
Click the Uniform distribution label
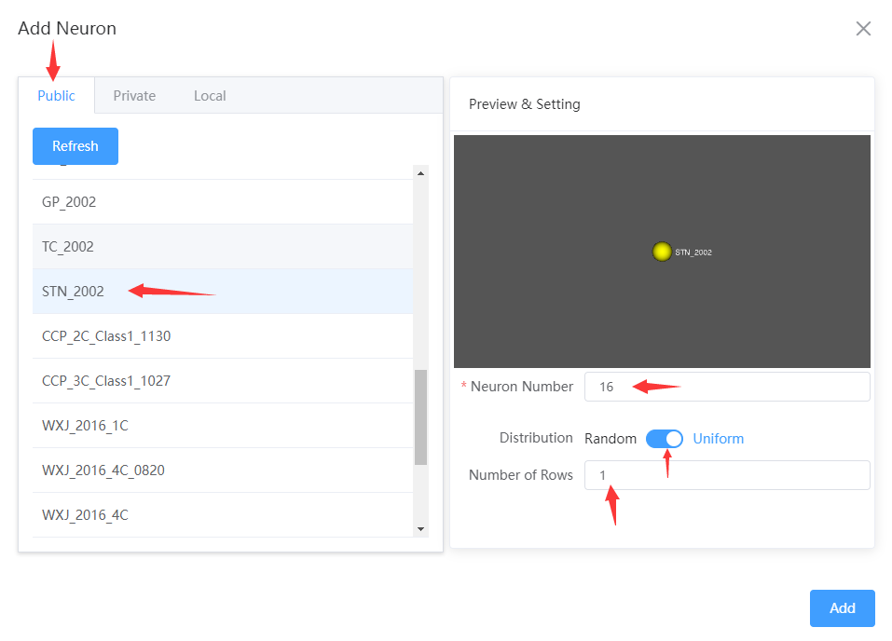pyautogui.click(x=718, y=439)
